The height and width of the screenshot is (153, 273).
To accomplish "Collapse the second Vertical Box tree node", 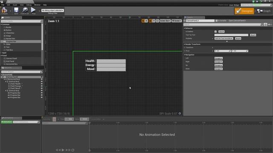I will [x=6, y=91].
